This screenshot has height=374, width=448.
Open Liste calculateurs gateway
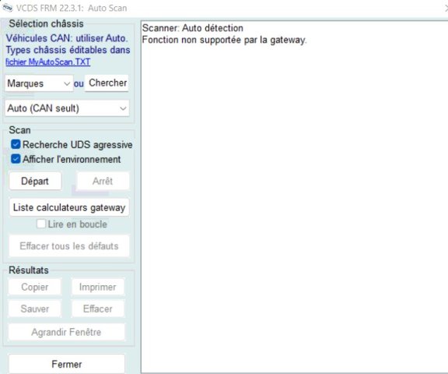pyautogui.click(x=69, y=207)
